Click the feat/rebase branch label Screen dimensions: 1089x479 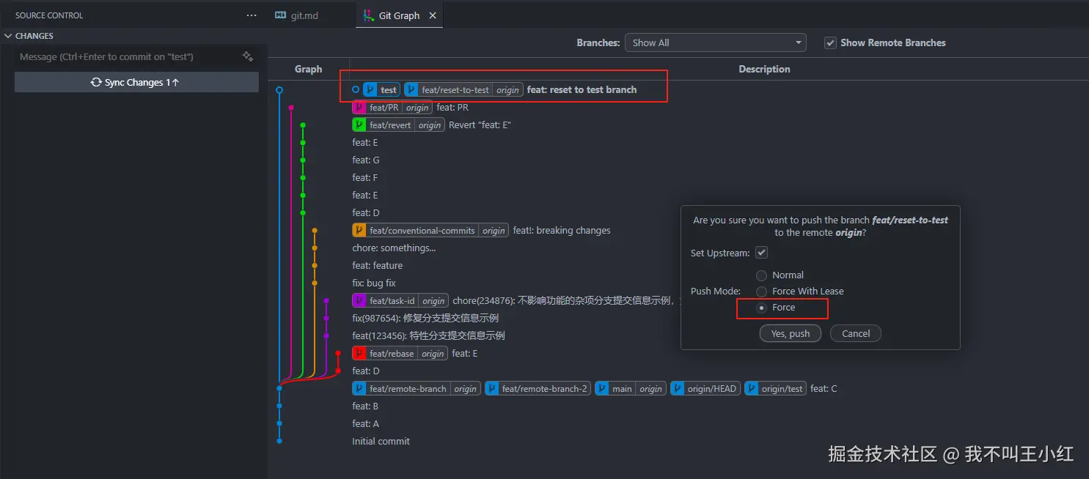400,353
